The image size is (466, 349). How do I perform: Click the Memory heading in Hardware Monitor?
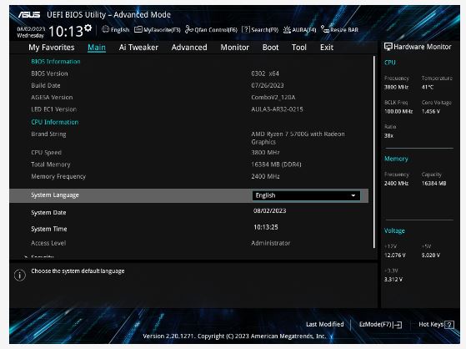coord(396,159)
